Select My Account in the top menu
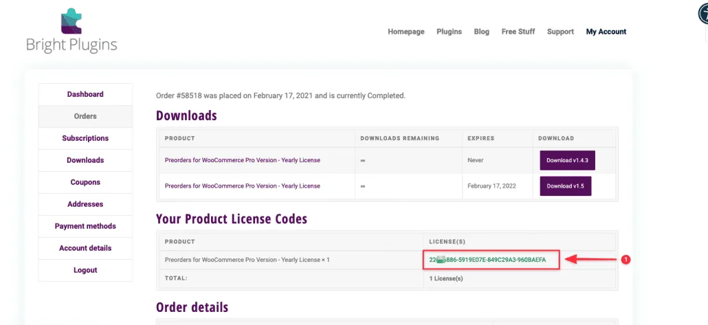Screen dimensions: 708x325 606,32
